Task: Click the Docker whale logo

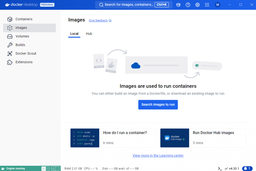Action: tap(7, 4)
